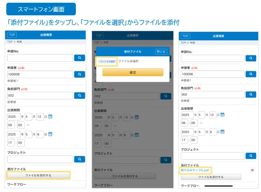Open the 取り込みサンプル.pdf attachment link
This screenshot has width=261, height=192.
coord(195,170)
